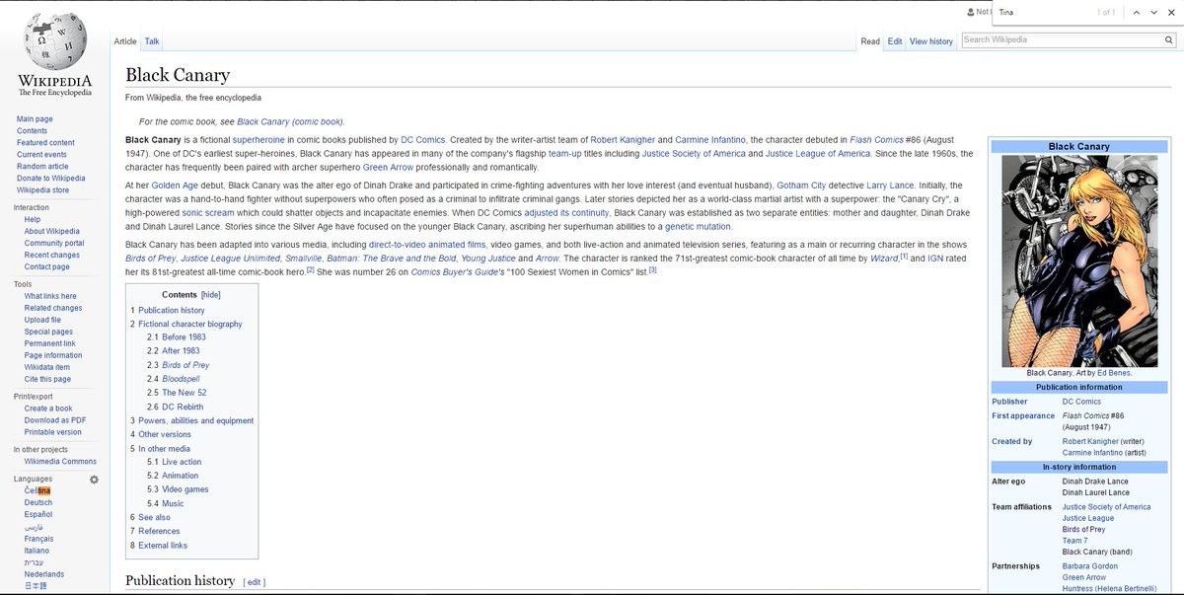This screenshot has height=595, width=1184.
Task: Open Black Canary (comic book) hatnote link
Action: coord(290,121)
